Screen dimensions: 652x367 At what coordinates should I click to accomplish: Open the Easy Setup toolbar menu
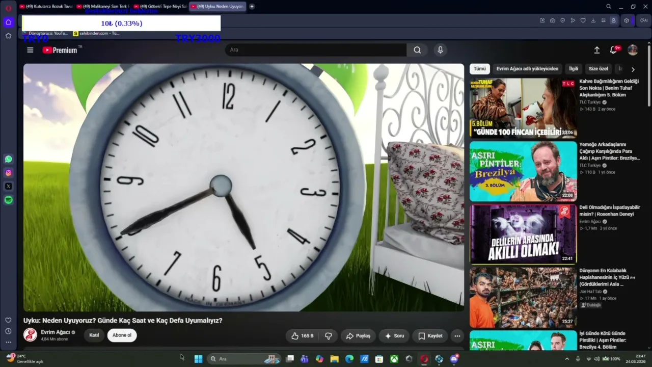click(x=604, y=20)
